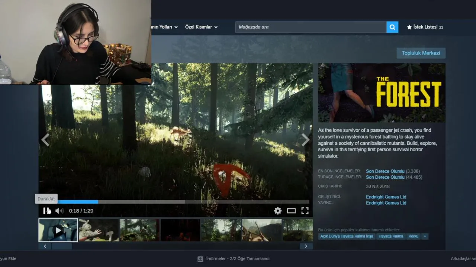
Task: Open Topluluk Merkezi button
Action: click(421, 53)
